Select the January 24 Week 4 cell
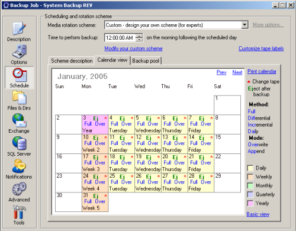The image size is (296, 231). pyautogui.click(x=95, y=182)
